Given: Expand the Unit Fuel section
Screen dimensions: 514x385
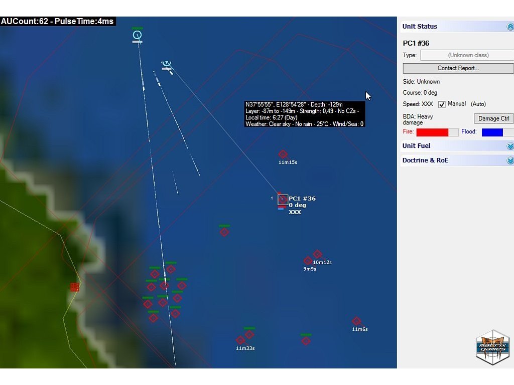Looking at the screenshot, I should 510,146.
